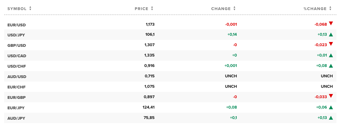Viewport: 342px width, 128px height.
Task: Click green up arrow for USD/CHF
Action: pyautogui.click(x=331, y=66)
